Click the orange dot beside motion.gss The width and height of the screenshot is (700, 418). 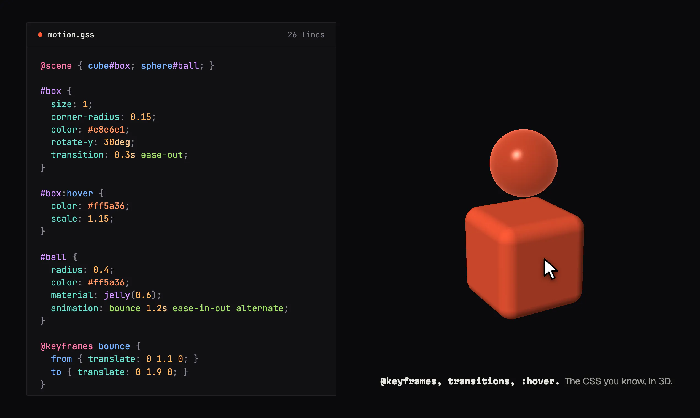(40, 35)
